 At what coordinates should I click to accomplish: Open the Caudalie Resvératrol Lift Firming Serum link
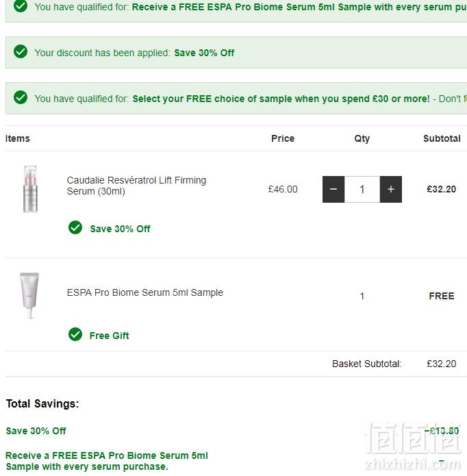click(x=136, y=186)
